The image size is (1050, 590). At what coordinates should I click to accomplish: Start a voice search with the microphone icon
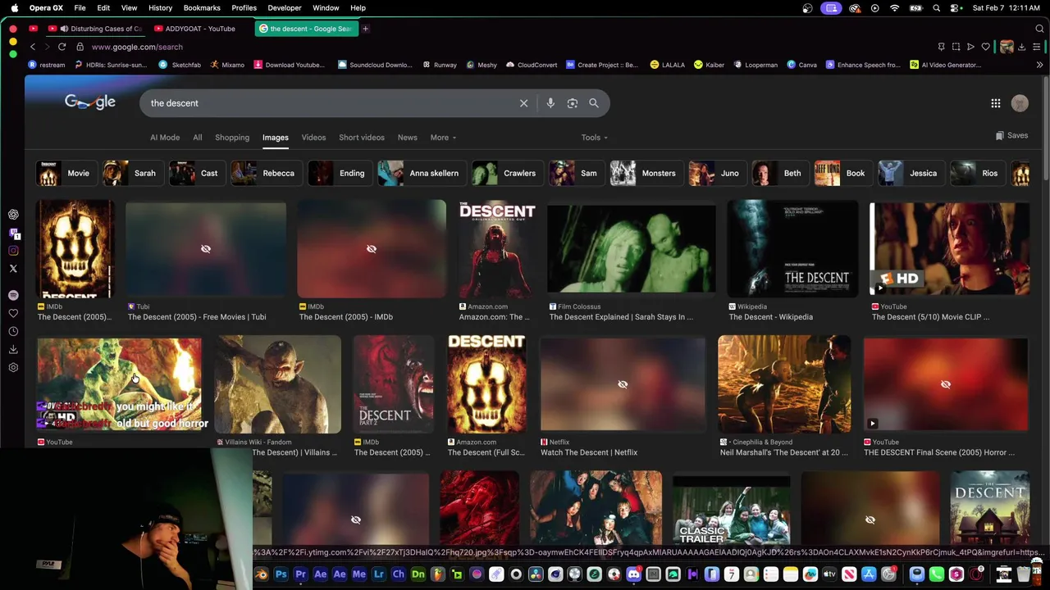(550, 103)
